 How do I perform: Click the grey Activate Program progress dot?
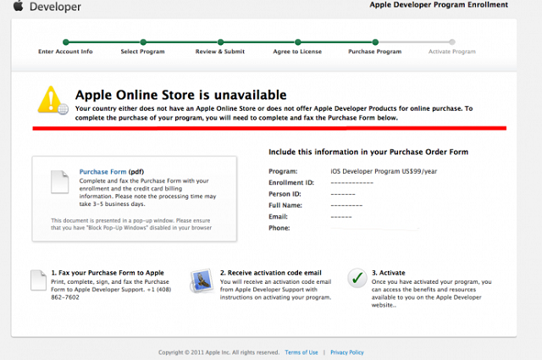(452, 42)
